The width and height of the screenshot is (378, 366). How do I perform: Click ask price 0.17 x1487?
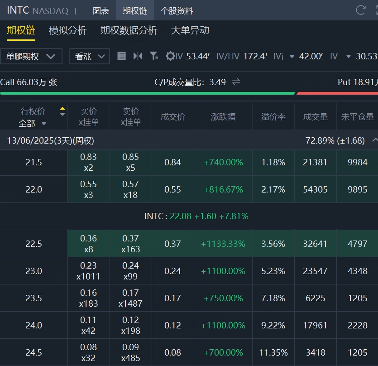click(x=131, y=298)
